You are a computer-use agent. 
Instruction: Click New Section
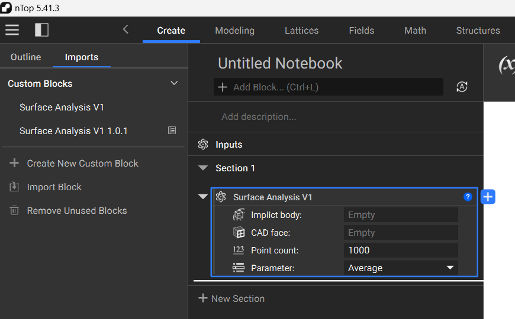coord(238,299)
